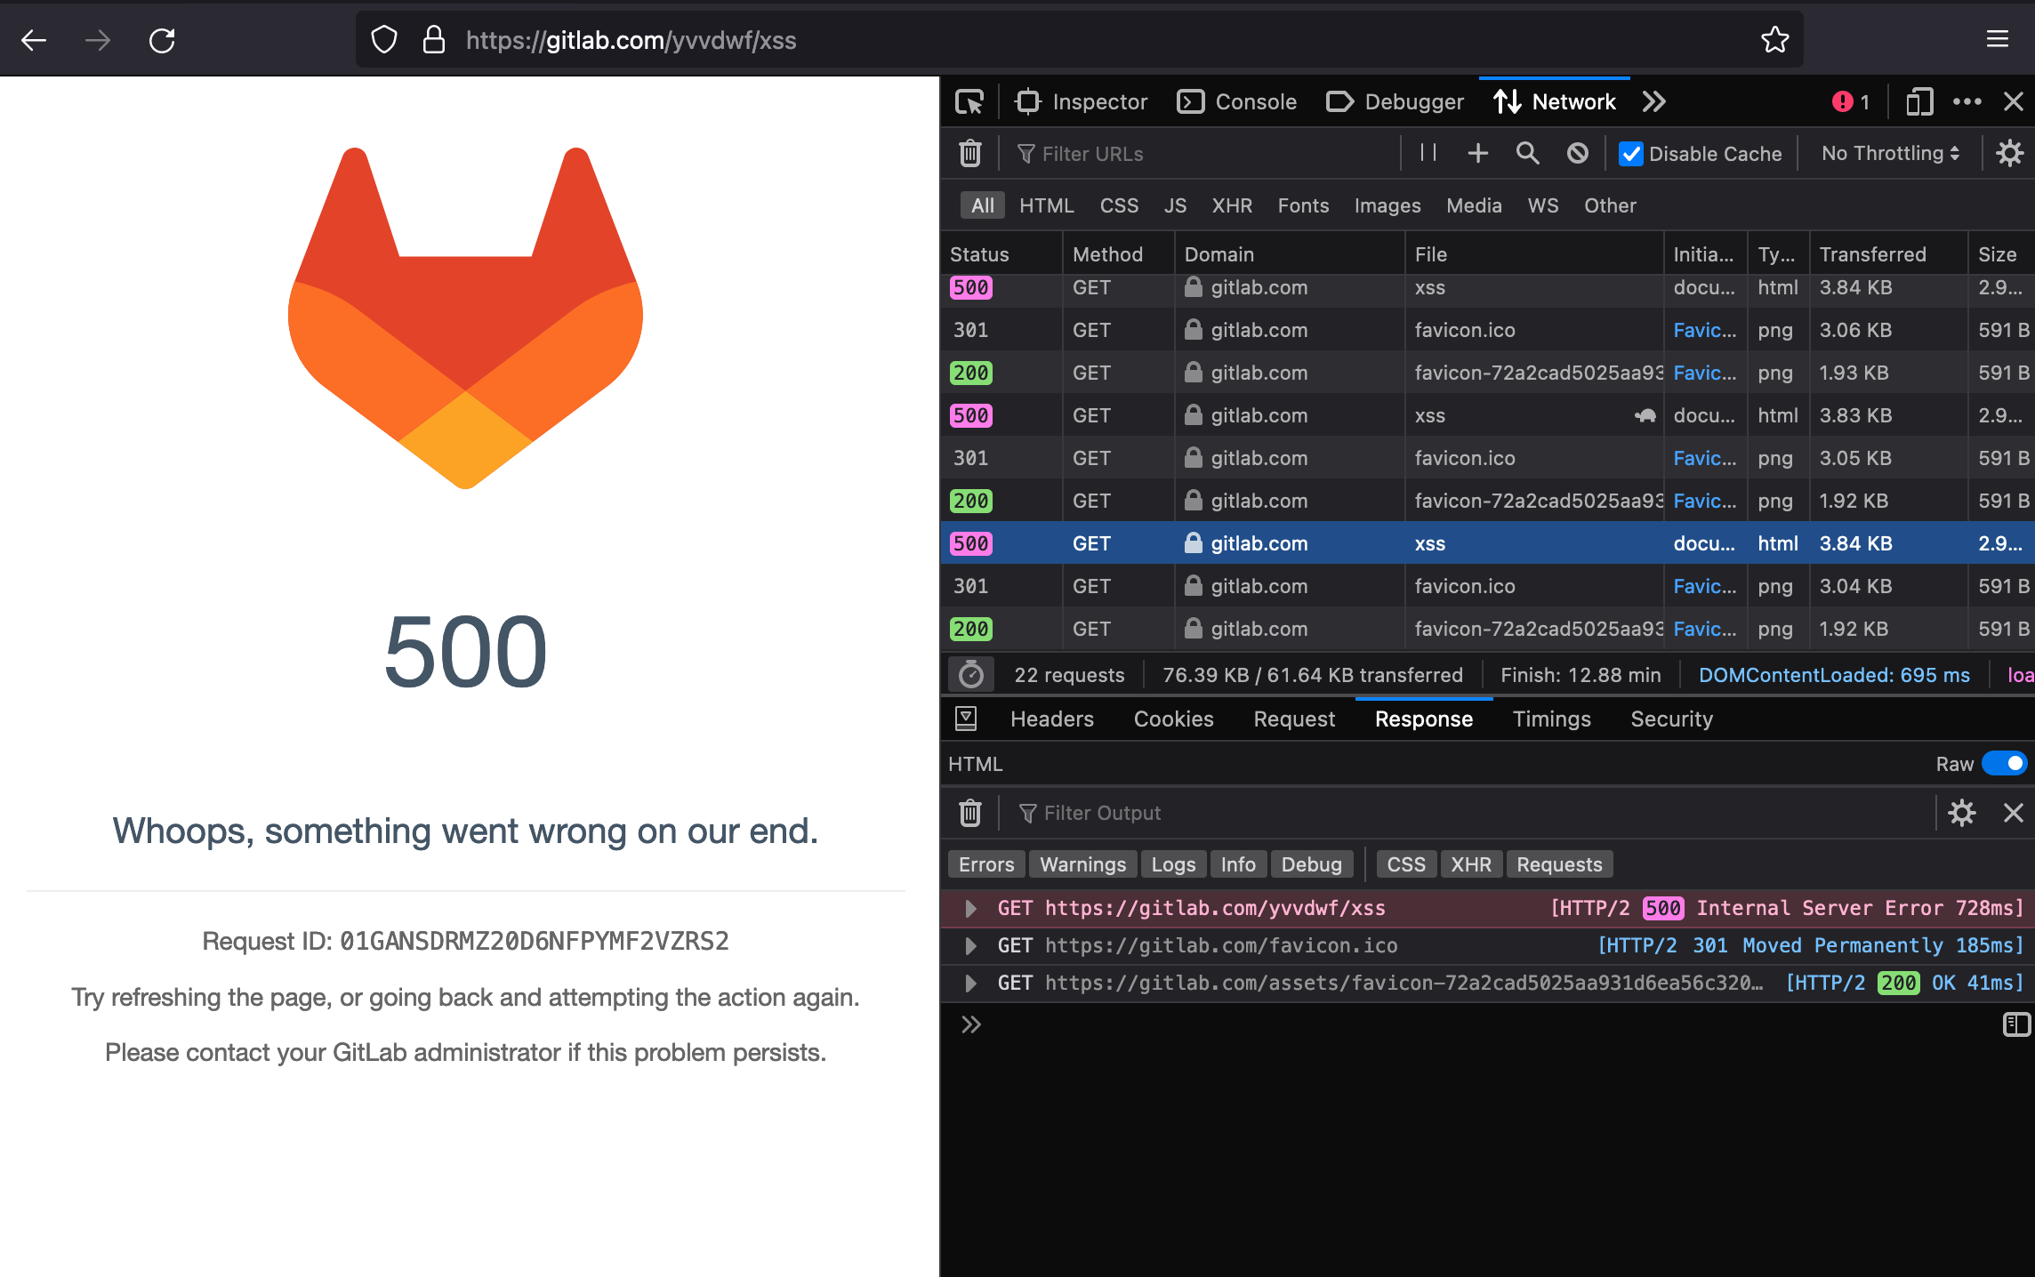Open request blocking icon
The image size is (2035, 1277).
[x=1577, y=153]
